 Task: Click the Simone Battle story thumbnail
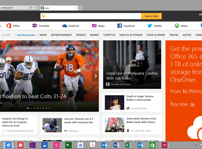click(114, 103)
